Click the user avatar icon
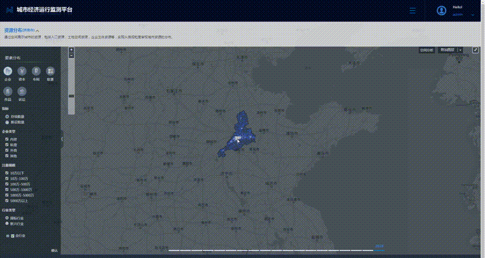The image size is (485, 258). click(x=441, y=10)
